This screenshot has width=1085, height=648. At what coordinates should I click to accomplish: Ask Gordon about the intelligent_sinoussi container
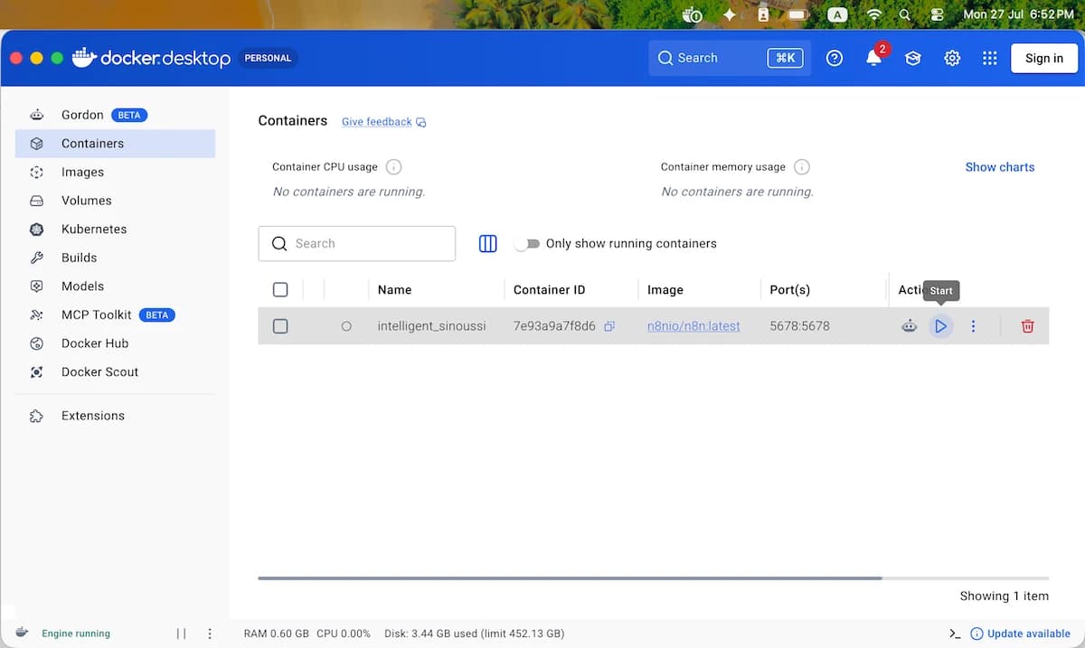click(x=909, y=326)
